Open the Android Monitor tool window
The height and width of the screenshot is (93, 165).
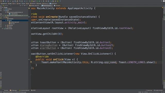24,90
